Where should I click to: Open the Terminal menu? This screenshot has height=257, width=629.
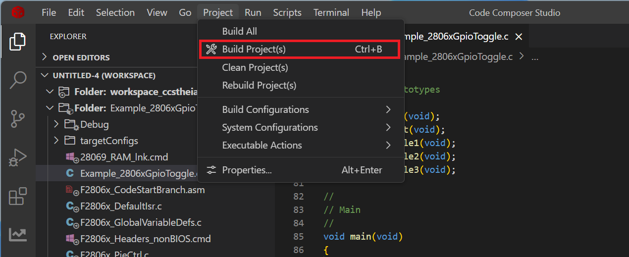coord(331,12)
